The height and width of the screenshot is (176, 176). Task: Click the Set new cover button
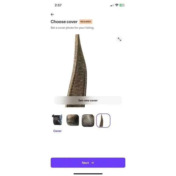tap(88, 100)
